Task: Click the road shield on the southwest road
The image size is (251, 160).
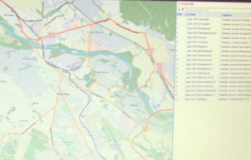Action: (x=16, y=134)
